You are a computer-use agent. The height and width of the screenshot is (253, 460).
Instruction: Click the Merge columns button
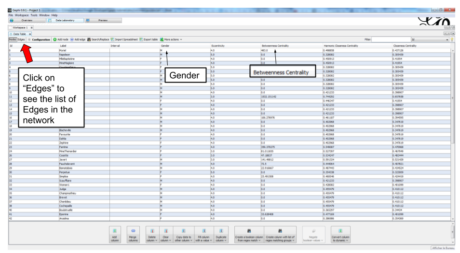coord(133,235)
